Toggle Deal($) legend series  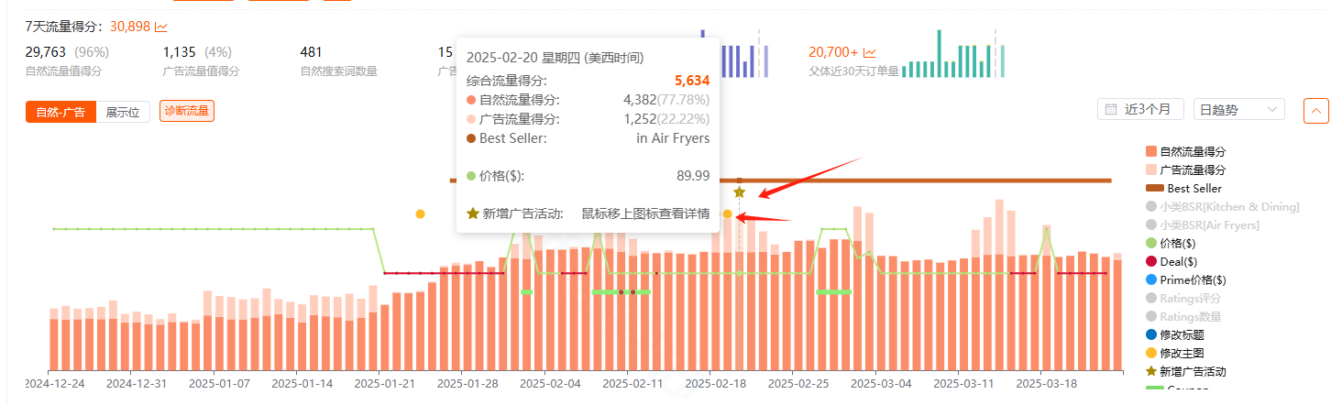coord(1171,261)
